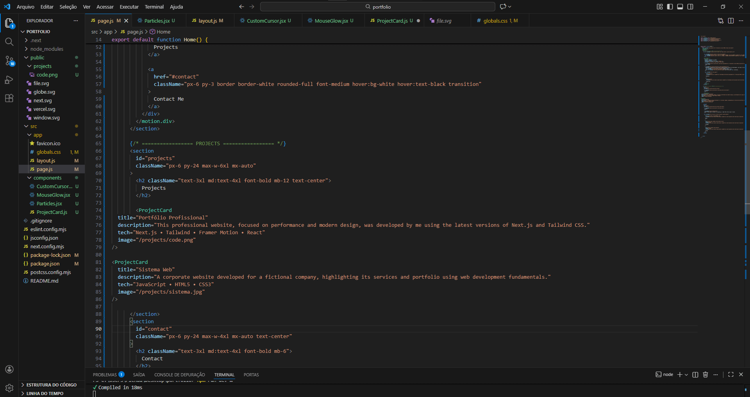Open package.json in the explorer
Image resolution: width=750 pixels, height=397 pixels.
[45, 264]
